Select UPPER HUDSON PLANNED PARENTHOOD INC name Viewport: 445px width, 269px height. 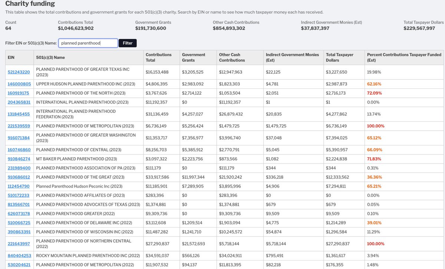[86, 84]
